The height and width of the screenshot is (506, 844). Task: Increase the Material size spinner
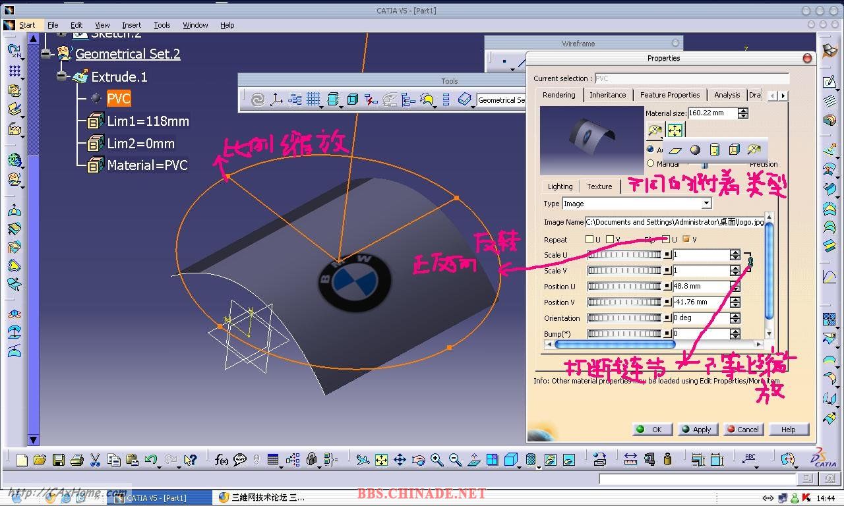(743, 111)
